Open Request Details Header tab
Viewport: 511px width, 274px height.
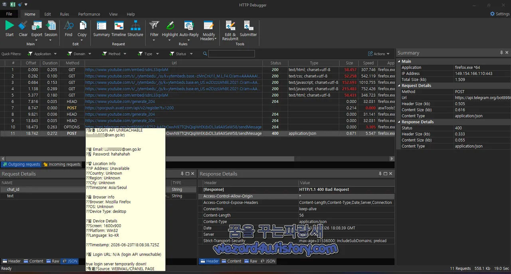[x=12, y=261]
